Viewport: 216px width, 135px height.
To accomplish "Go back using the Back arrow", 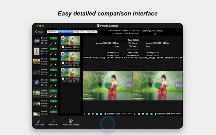I will click(x=36, y=32).
